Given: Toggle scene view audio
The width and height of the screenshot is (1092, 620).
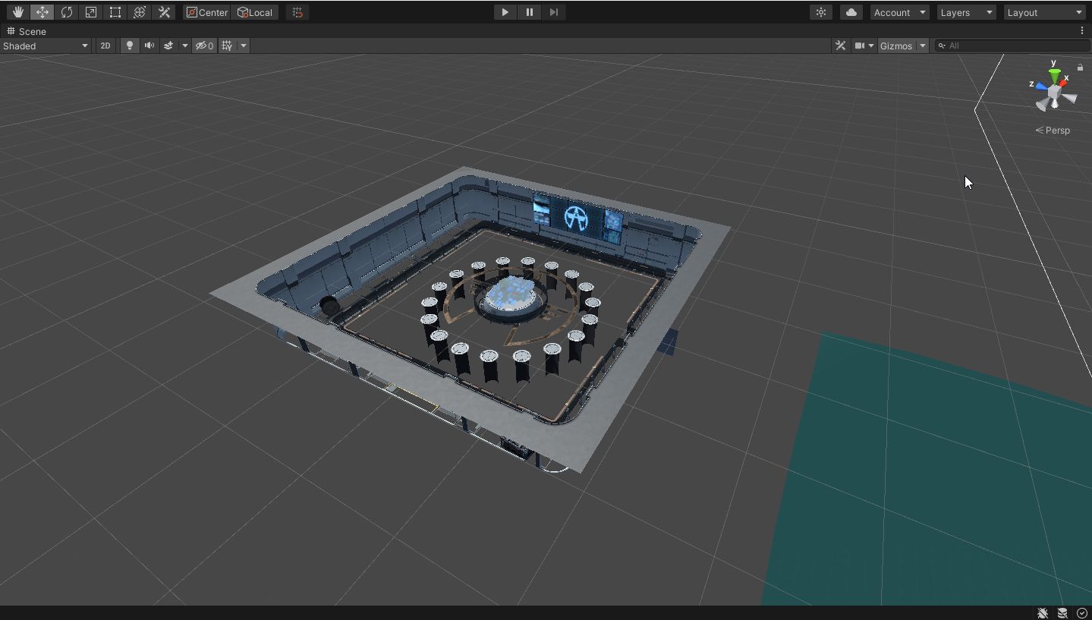Looking at the screenshot, I should click(x=149, y=46).
